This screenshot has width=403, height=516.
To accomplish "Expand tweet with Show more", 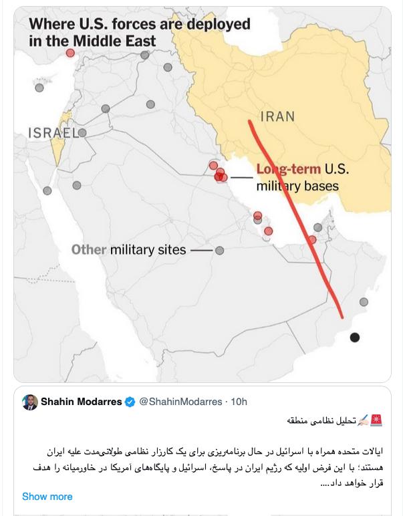I will tap(47, 497).
